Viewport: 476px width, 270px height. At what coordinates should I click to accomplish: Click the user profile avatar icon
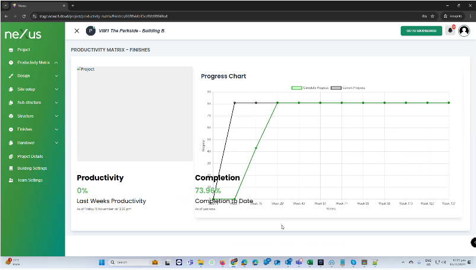coord(464,31)
